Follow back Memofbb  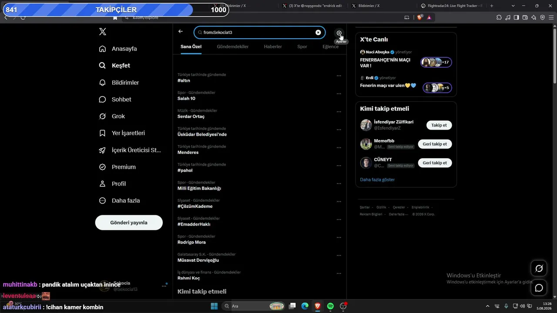[x=435, y=144]
